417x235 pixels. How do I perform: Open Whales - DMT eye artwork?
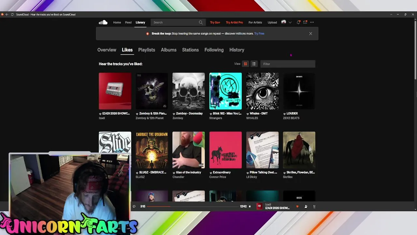262,91
